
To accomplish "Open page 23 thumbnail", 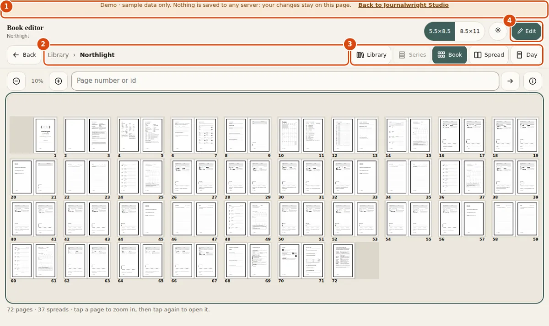I will pos(99,177).
